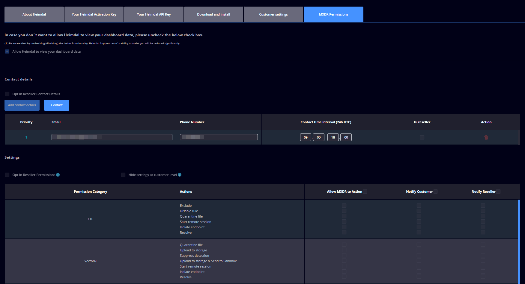Click the start minutes field after 09
Viewport: 525px width, 284px height.
[319, 137]
